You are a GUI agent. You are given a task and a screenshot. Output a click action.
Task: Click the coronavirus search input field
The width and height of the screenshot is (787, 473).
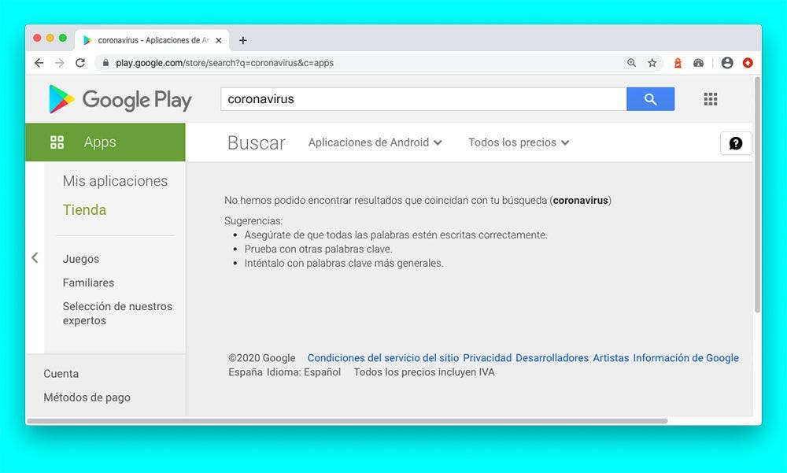click(423, 99)
